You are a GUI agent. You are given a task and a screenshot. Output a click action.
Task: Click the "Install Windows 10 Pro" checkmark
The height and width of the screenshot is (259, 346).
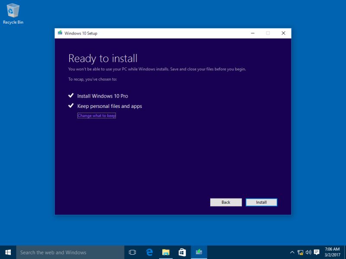pos(70,96)
